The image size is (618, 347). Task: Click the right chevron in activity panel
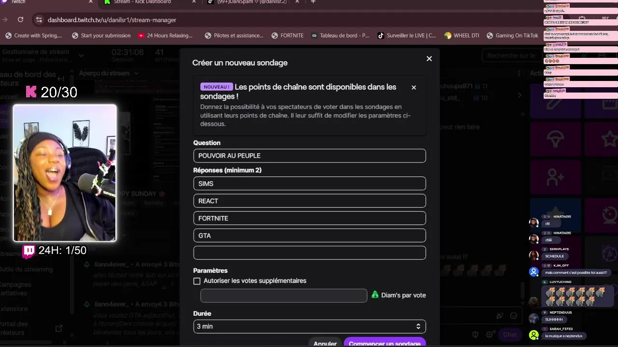[x=520, y=95]
